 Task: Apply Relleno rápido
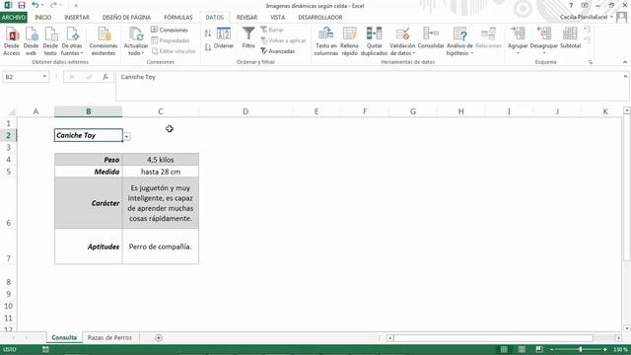point(349,41)
